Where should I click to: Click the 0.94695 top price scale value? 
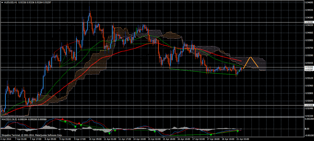click(x=309, y=2)
